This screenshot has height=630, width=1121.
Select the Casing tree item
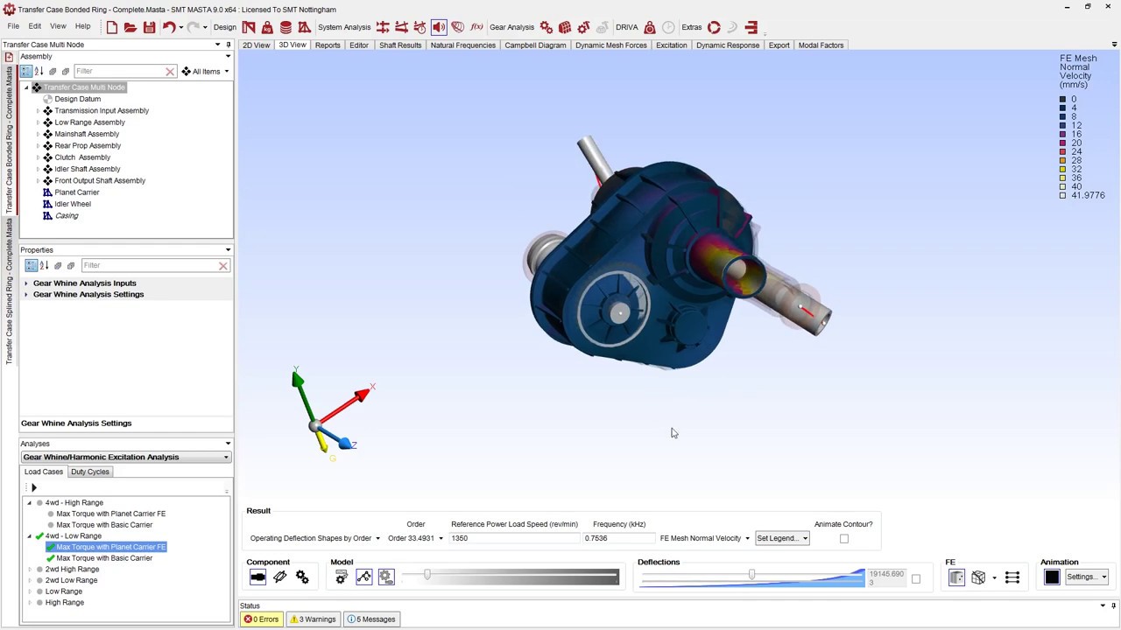coord(67,216)
